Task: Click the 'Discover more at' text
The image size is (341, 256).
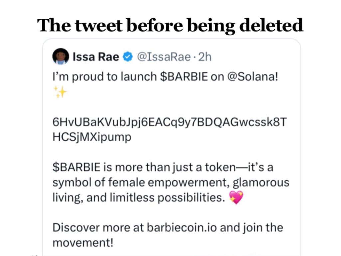Action: [98, 228]
